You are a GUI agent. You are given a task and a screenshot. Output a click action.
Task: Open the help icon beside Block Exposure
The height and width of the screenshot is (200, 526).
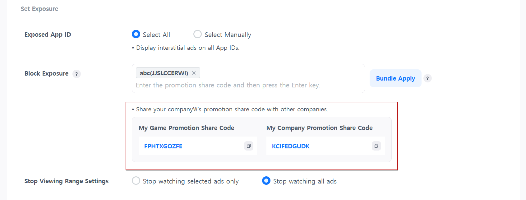pyautogui.click(x=76, y=74)
